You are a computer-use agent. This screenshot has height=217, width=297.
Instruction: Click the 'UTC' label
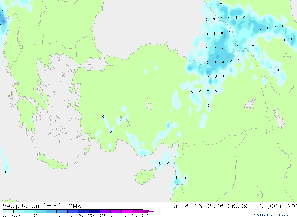[x=258, y=206]
